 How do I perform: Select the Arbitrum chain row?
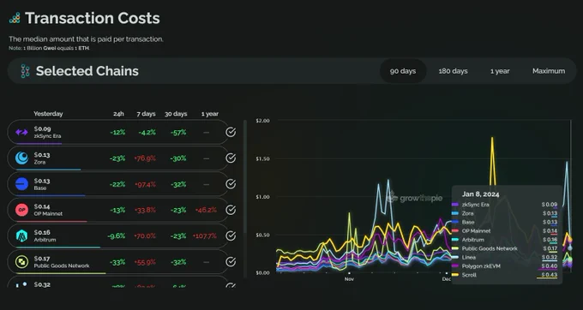pyautogui.click(x=117, y=235)
